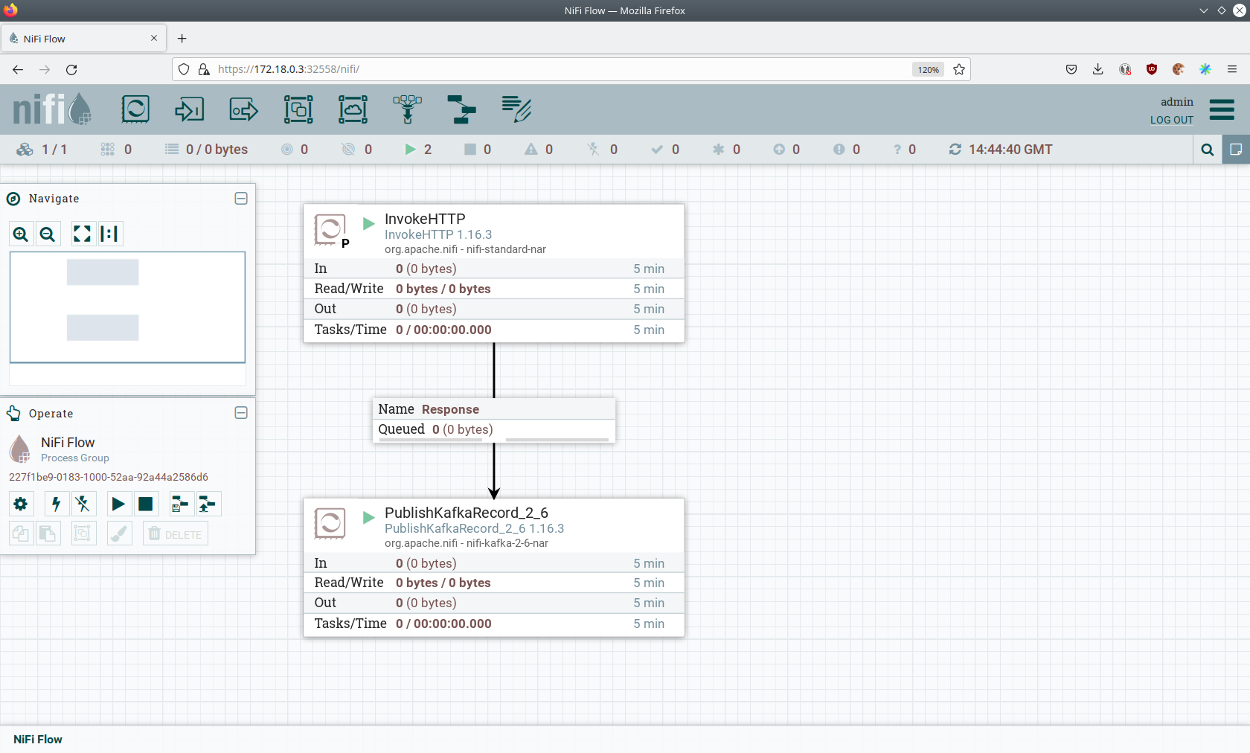Click the Input Port toolbar icon
Screen dimensions: 1250x753
(x=189, y=109)
